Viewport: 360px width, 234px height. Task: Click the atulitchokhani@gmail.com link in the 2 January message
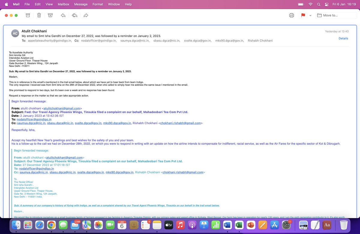[62, 108]
